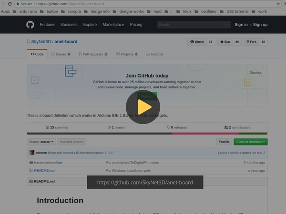The image size is (286, 214).
Task: Open the 'designs works' bookmarks folder
Action: tap(128, 11)
